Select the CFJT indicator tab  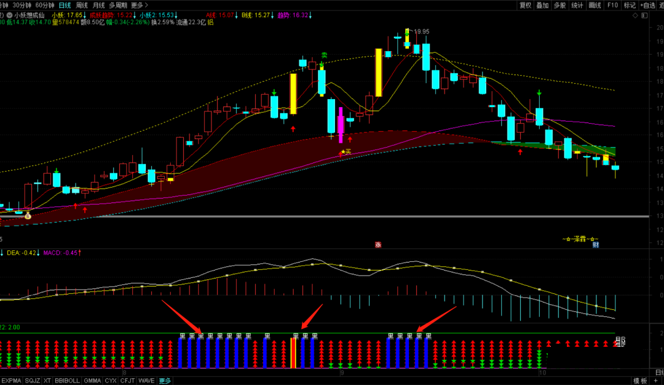[x=127, y=381]
